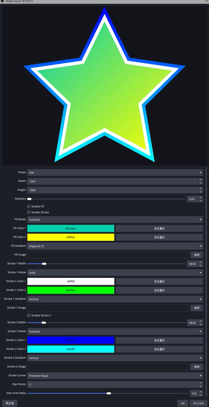
Task: Open Fill Mode dropdown showing Gradient
Action: 115,219
